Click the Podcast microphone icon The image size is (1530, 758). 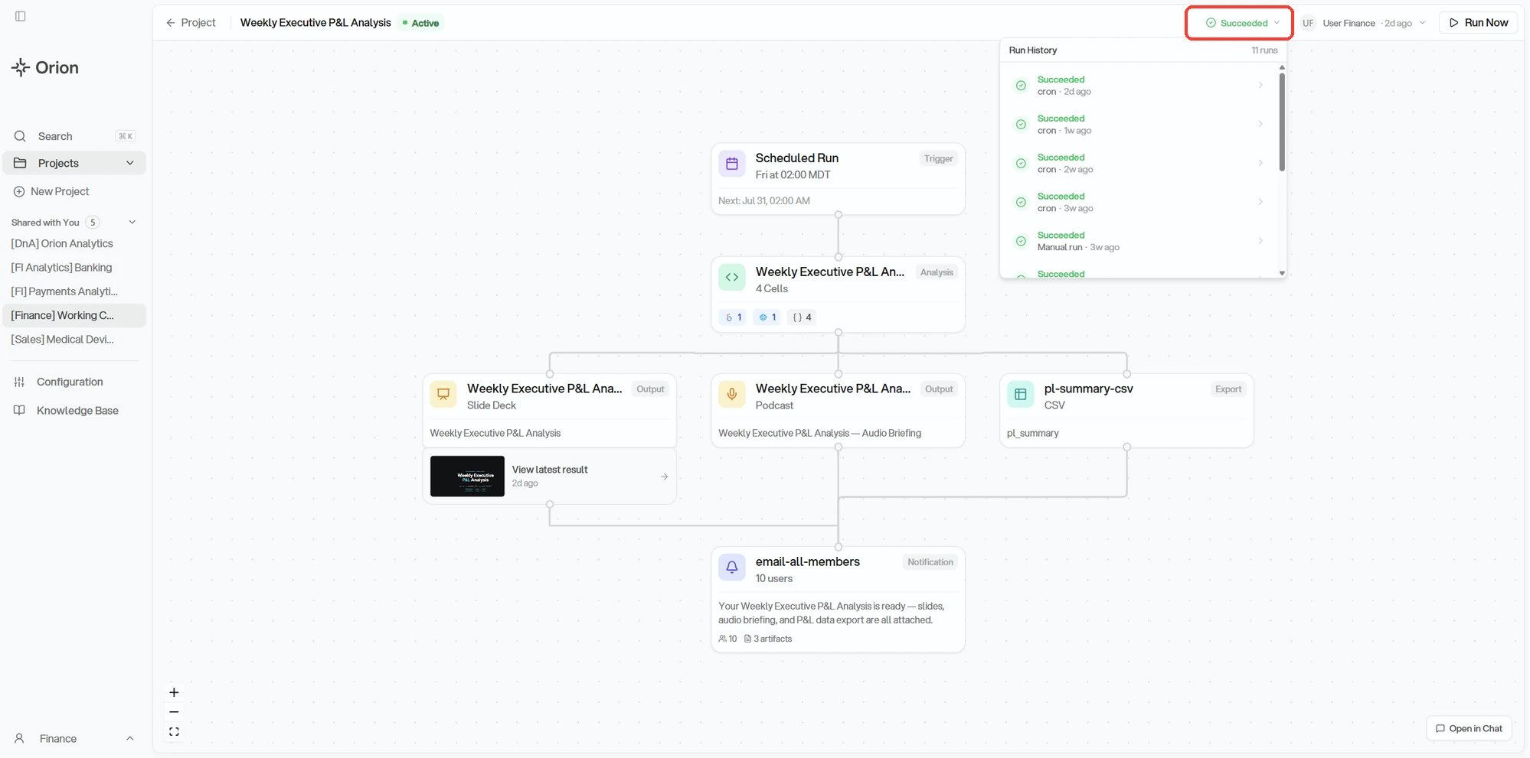[x=732, y=395]
